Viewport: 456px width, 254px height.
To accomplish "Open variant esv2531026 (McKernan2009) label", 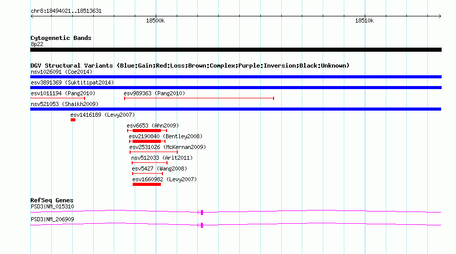I will pos(168,147).
